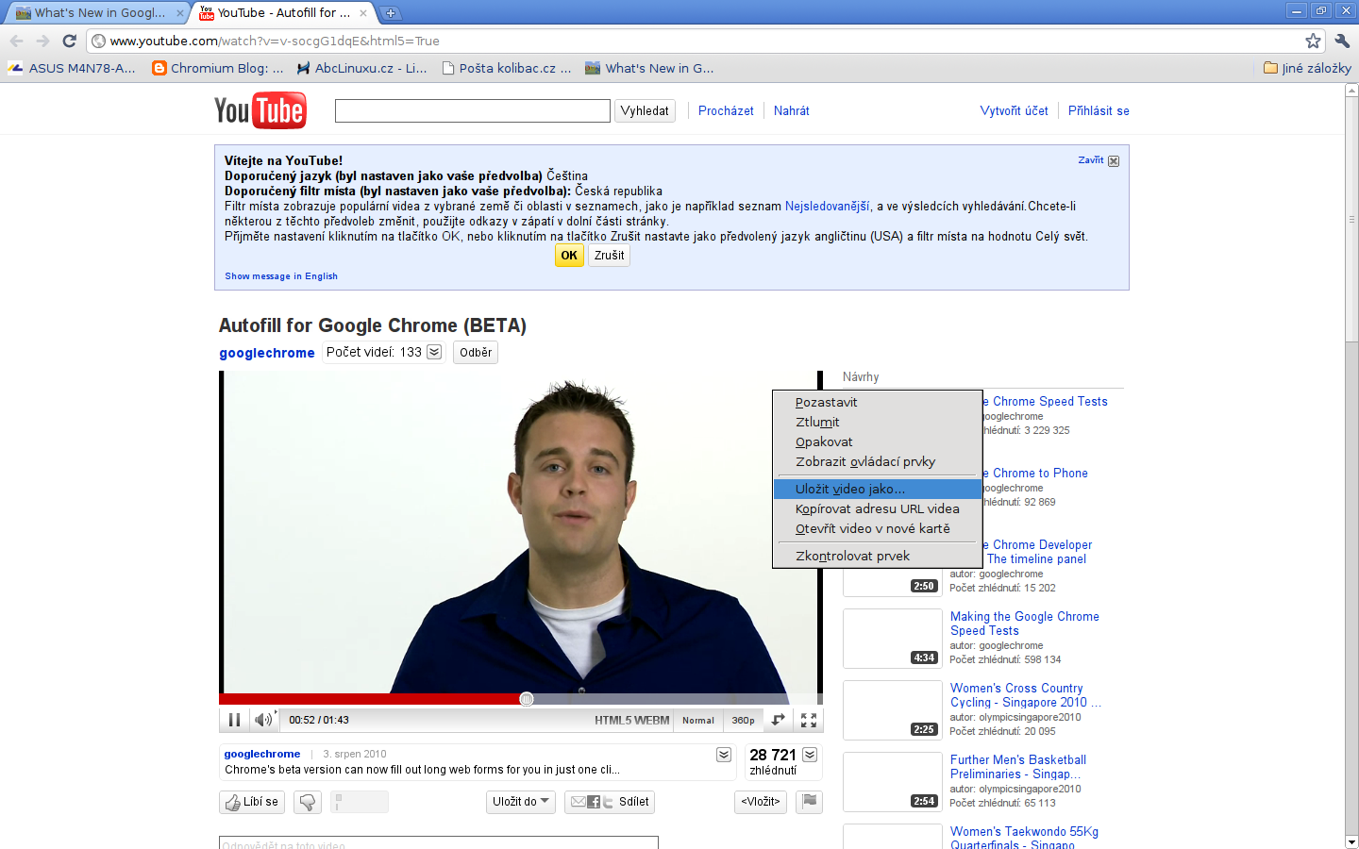Open Making the Google Chrome Speed Tests
Image resolution: width=1359 pixels, height=849 pixels.
[x=1024, y=624]
